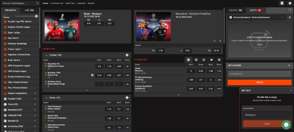Expand Popular competitions in sidebar
The height and width of the screenshot is (132, 294).
[35, 93]
